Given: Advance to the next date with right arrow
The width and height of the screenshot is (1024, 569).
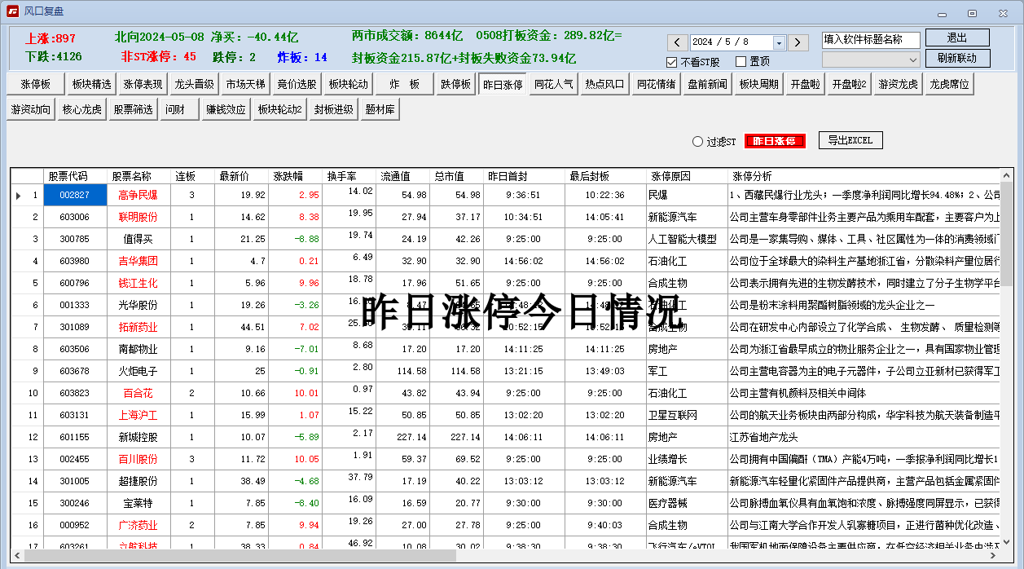Looking at the screenshot, I should click(x=798, y=42).
